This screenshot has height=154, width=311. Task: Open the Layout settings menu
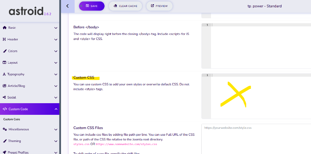click(30, 62)
